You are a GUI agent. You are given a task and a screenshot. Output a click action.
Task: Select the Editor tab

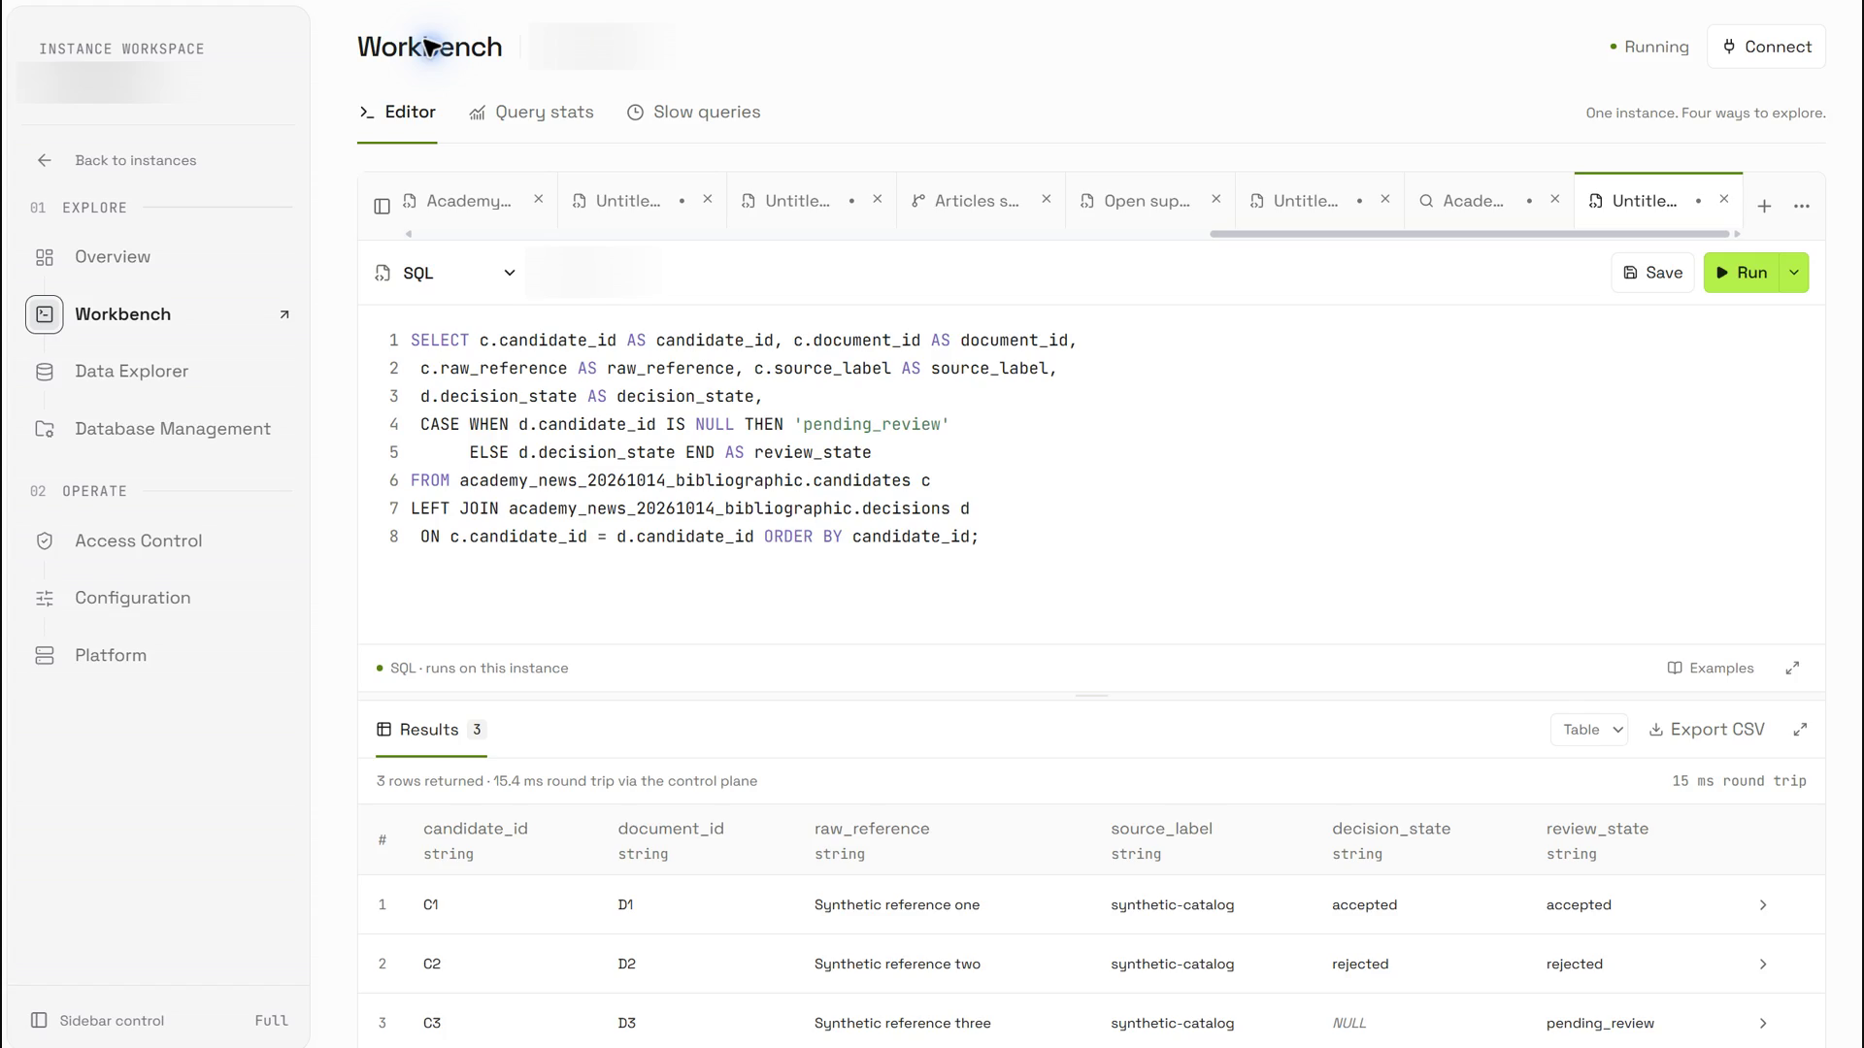click(x=397, y=113)
